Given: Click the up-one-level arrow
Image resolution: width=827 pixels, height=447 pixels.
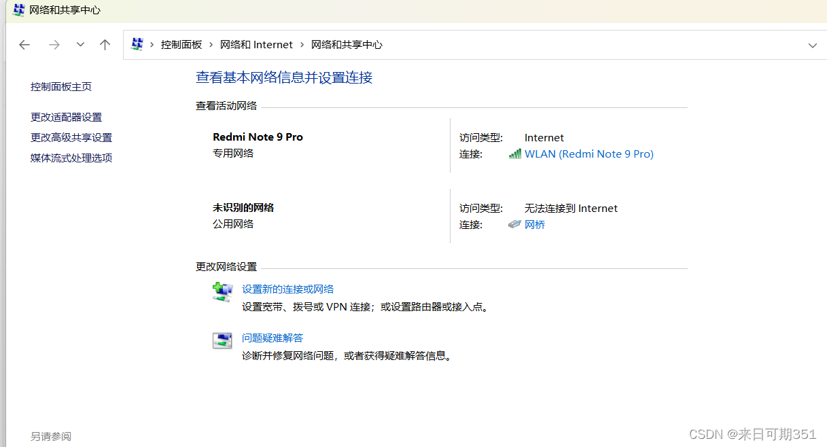Looking at the screenshot, I should click(x=105, y=44).
